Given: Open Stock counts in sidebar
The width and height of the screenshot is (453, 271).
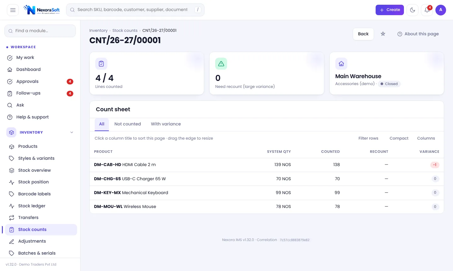Looking at the screenshot, I should (x=41, y=230).
